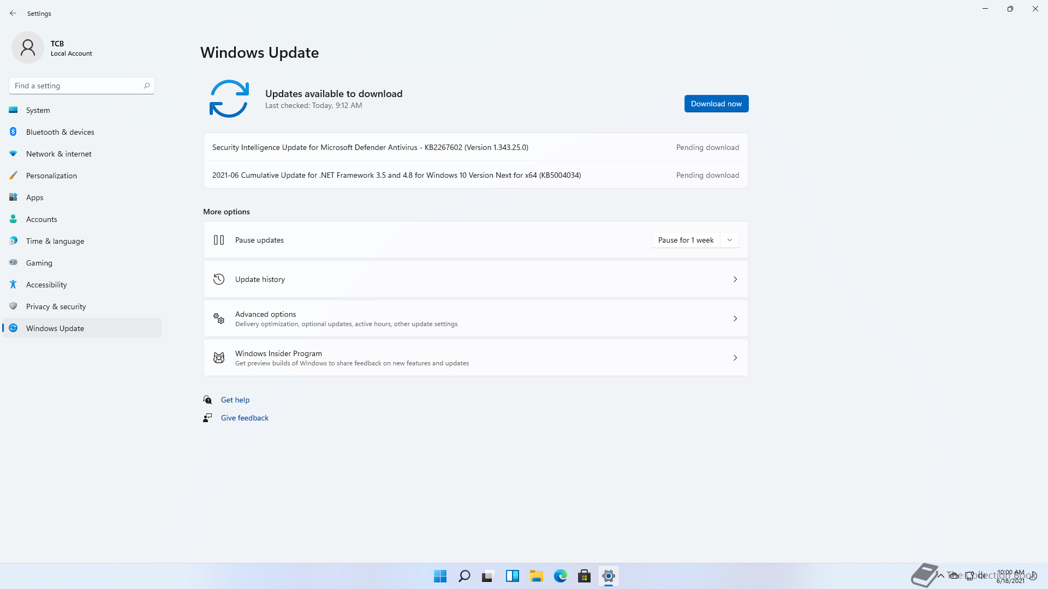Select Privacy & security in sidebar
The height and width of the screenshot is (589, 1048).
tap(82, 306)
